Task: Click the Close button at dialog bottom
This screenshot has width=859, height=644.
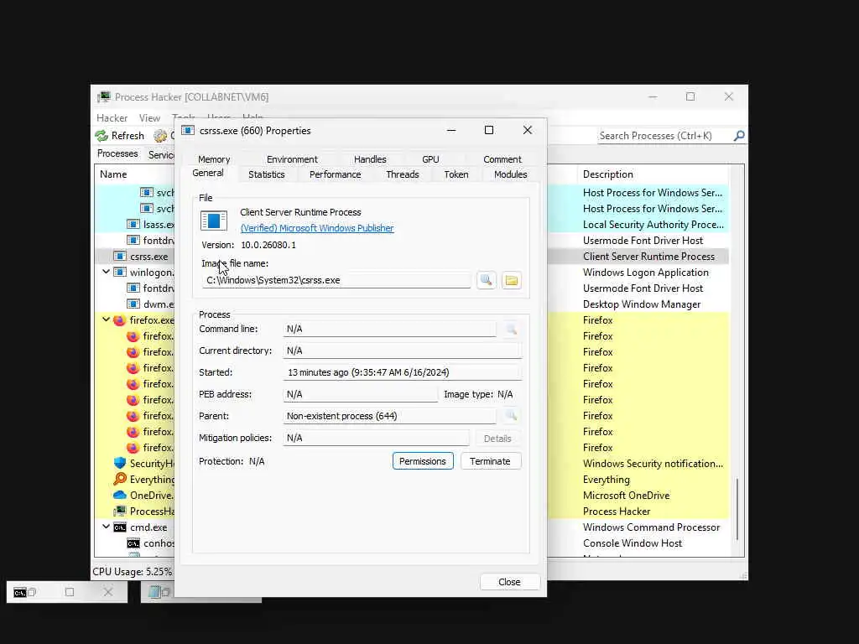Action: click(x=509, y=582)
